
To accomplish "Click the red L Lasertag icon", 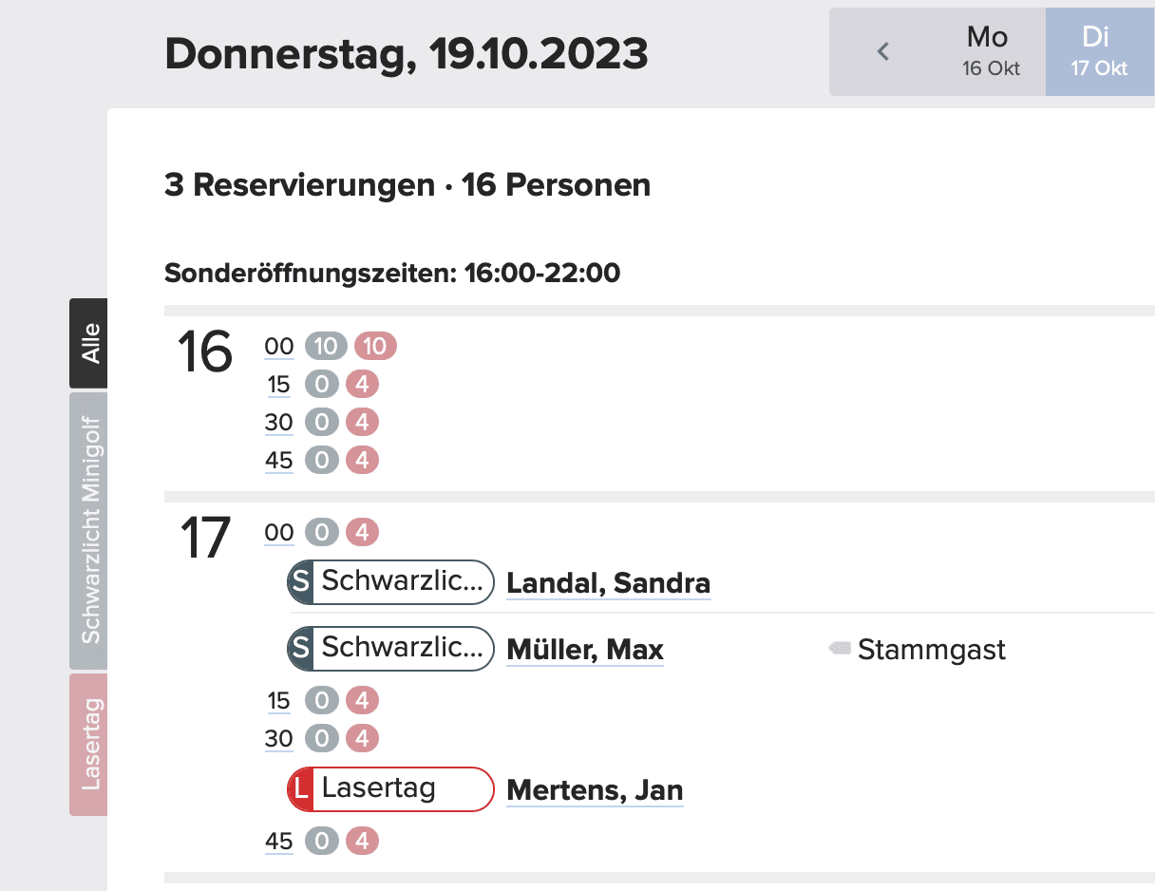I will click(300, 788).
